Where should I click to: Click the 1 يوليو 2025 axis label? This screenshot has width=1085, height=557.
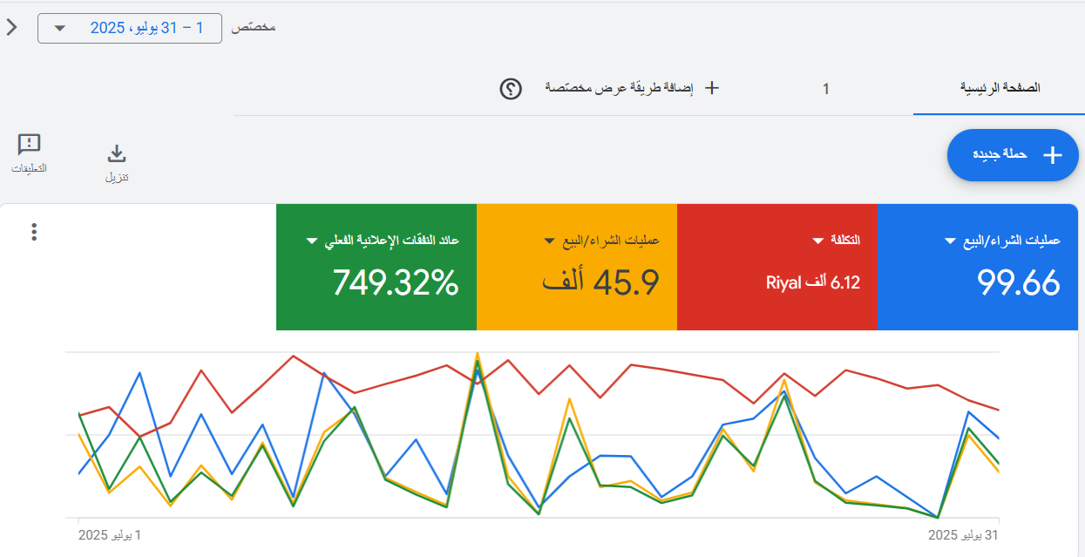[x=110, y=534]
